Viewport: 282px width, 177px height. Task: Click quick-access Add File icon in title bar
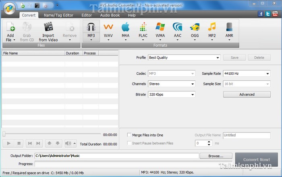point(22,6)
